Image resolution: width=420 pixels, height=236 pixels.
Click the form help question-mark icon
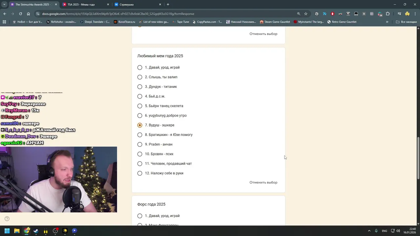[7, 219]
